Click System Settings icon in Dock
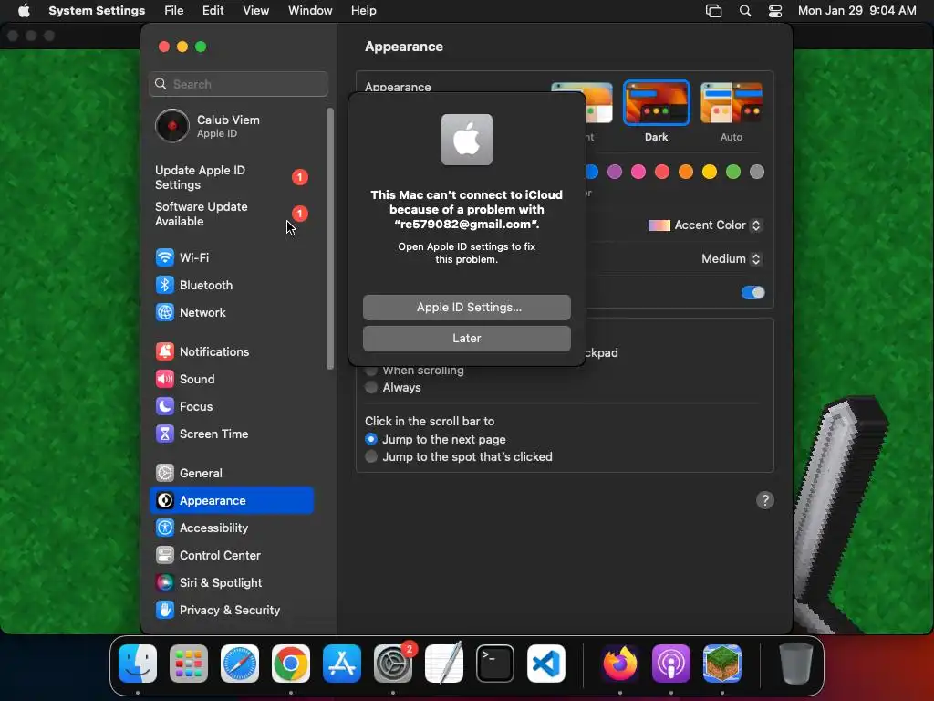Viewport: 934px width, 701px height. tap(393, 664)
